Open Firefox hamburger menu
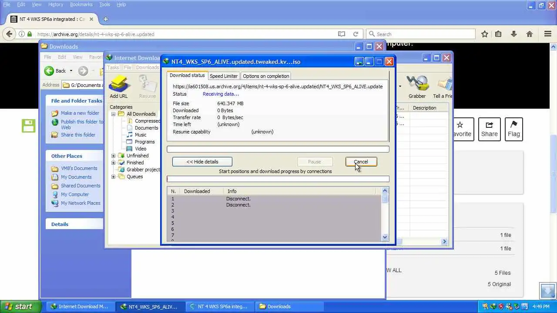This screenshot has height=313, width=557. [548, 34]
